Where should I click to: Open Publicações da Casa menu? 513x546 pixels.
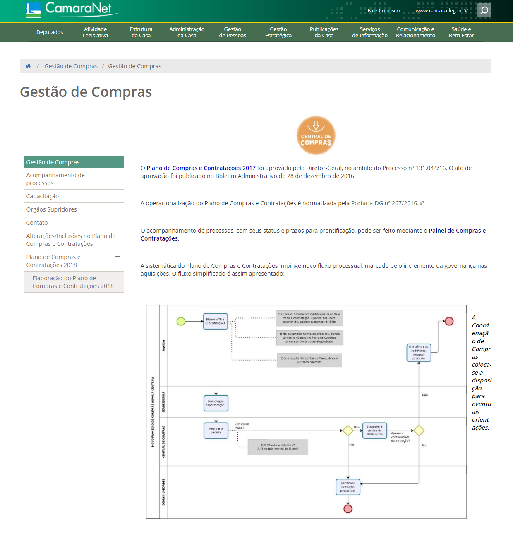[324, 32]
